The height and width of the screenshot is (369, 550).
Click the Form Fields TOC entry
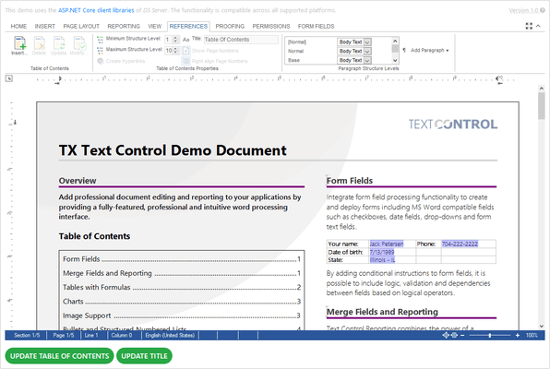click(182, 259)
